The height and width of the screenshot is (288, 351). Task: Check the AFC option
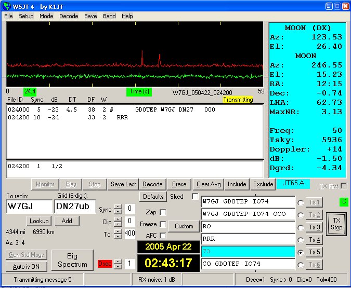tap(163, 236)
